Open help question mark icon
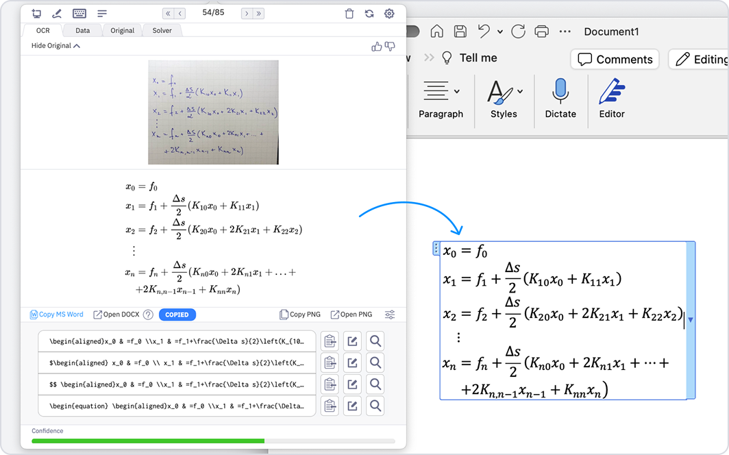Viewport: 729px width, 455px height. coord(148,315)
